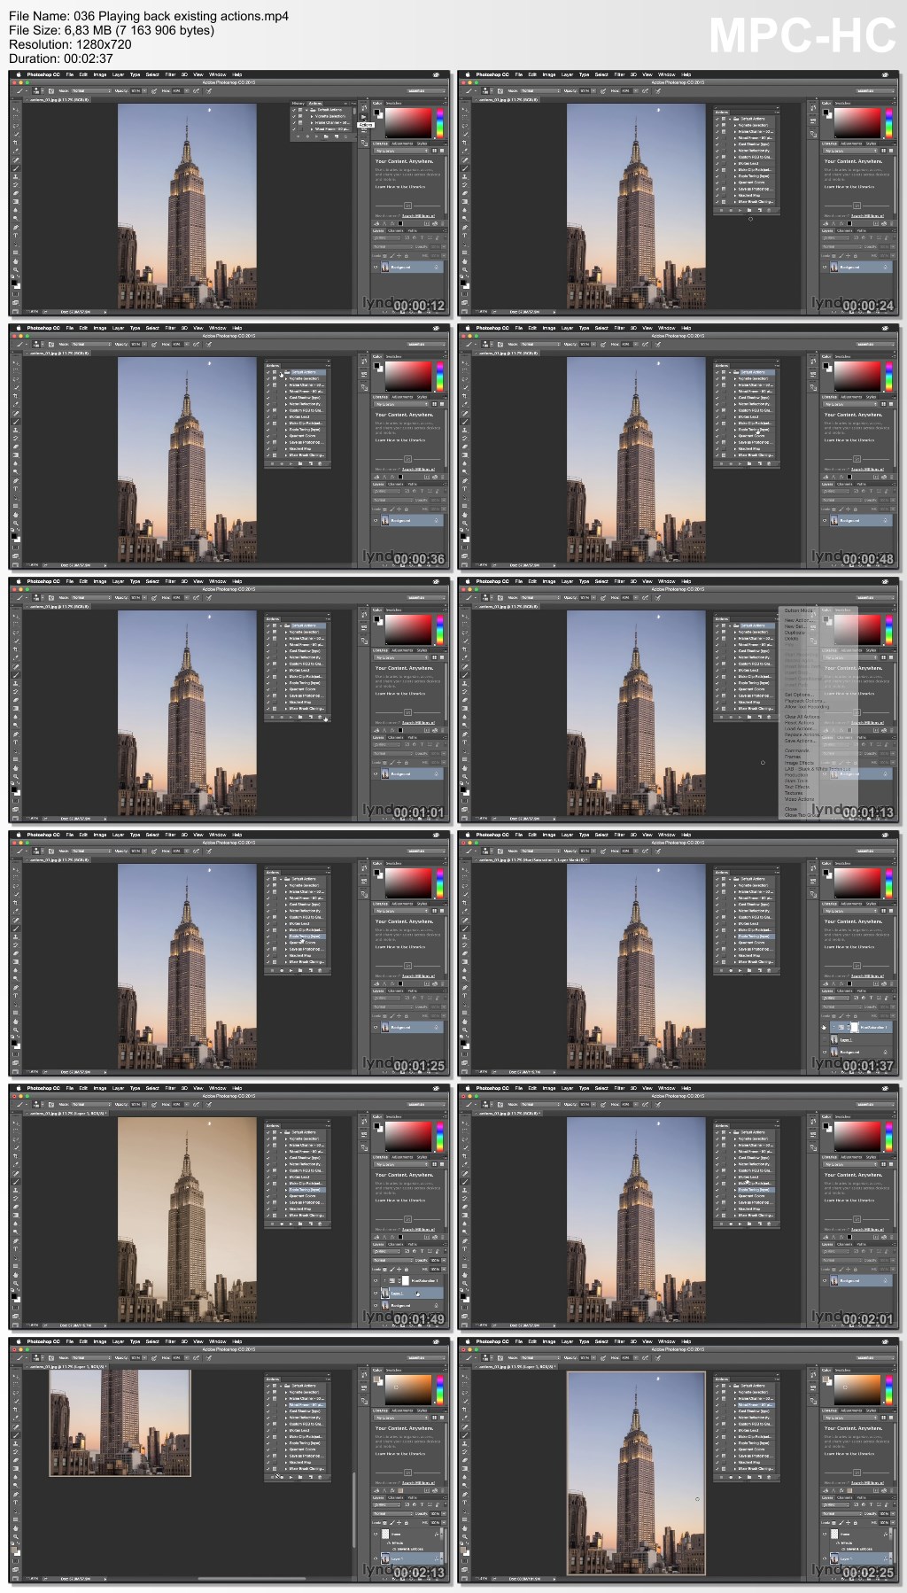Open the My Library dropdown in the 00:00:12 frame
The height and width of the screenshot is (1593, 907).
[400, 151]
